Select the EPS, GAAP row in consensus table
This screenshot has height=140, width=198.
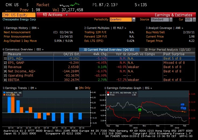click(99, 63)
